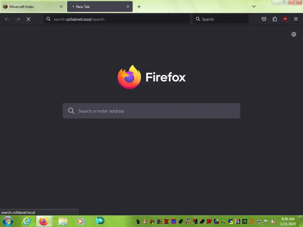
Task: Close the Minecraft Index tab
Action: (x=61, y=7)
